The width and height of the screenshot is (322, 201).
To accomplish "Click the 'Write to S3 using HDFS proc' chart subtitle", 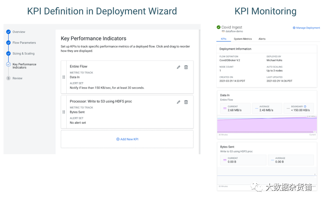I will [x=236, y=152].
